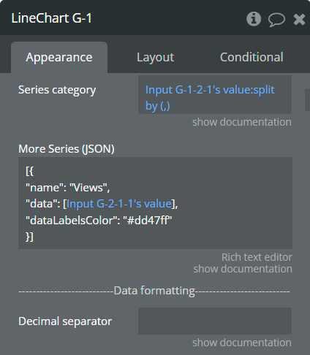The height and width of the screenshot is (355, 310).
Task: Open the element info icon
Action: coord(254,19)
